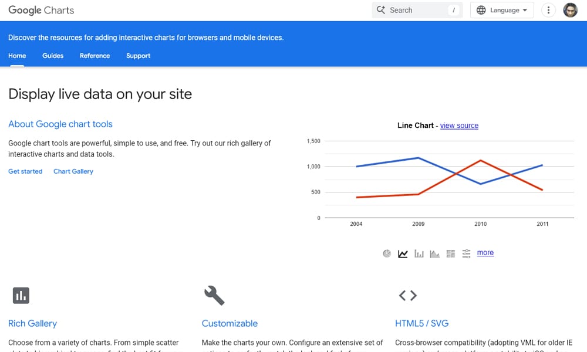Choose the column chart type icon
Image resolution: width=587 pixels, height=352 pixels.
(419, 253)
